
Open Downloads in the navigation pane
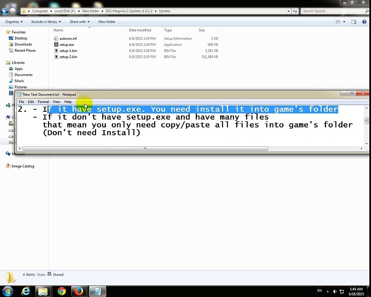[23, 44]
